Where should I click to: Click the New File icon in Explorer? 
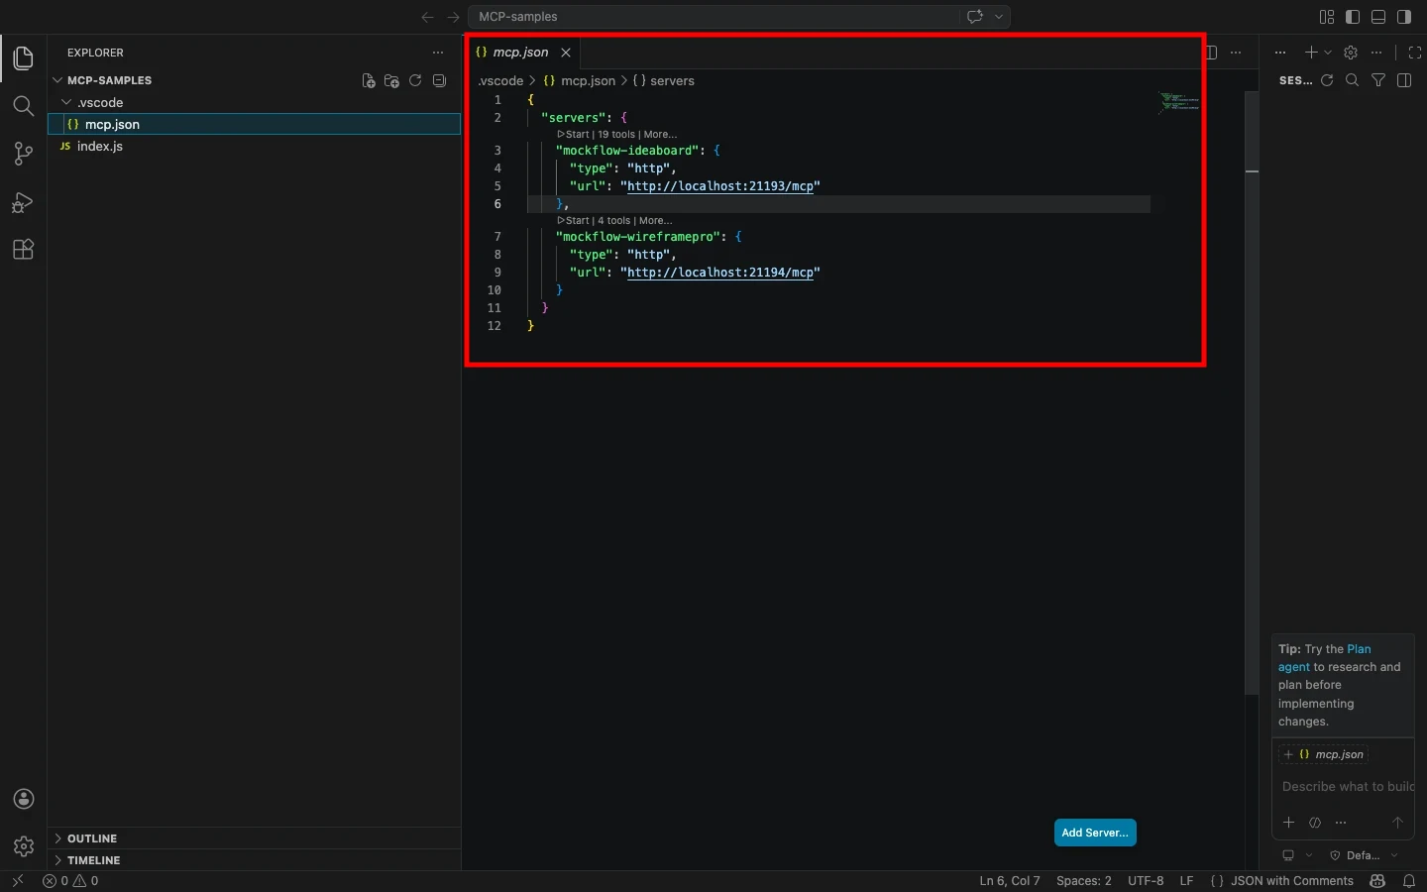(369, 81)
